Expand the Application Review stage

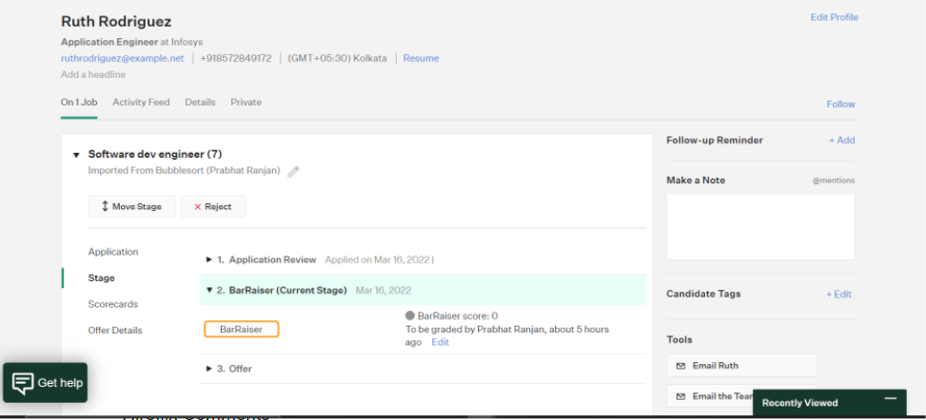coord(209,259)
